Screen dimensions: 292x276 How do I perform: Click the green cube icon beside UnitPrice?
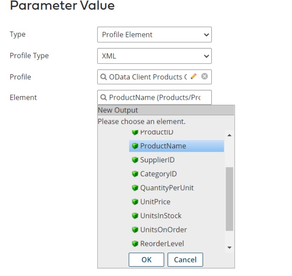(x=135, y=202)
